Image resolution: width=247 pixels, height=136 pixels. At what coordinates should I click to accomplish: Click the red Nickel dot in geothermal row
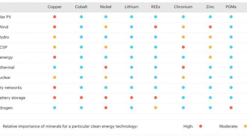click(x=106, y=67)
